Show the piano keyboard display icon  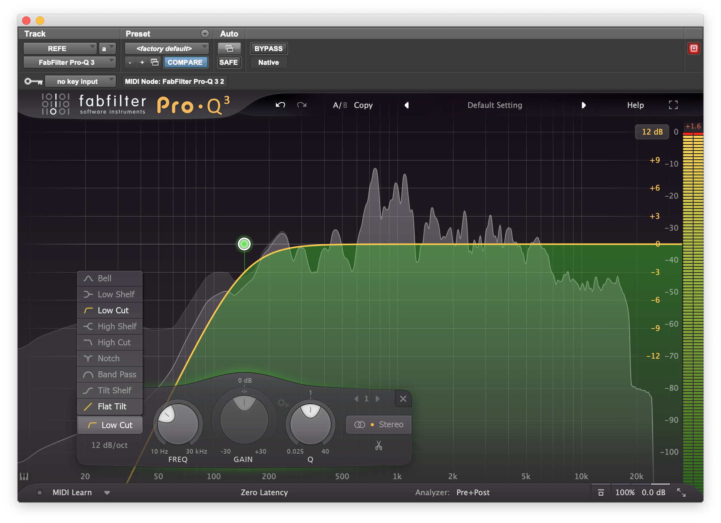tap(24, 476)
